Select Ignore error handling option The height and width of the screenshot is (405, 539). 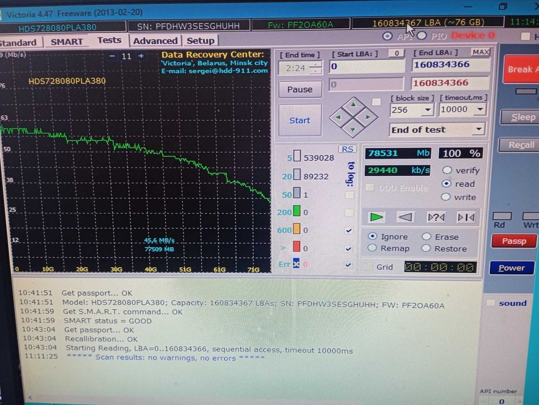pyautogui.click(x=372, y=236)
